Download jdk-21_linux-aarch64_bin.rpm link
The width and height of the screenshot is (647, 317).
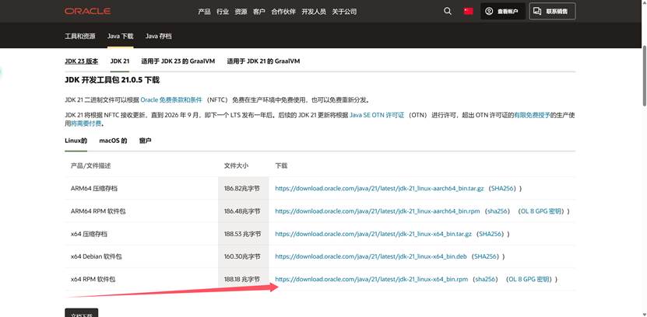tap(378, 211)
